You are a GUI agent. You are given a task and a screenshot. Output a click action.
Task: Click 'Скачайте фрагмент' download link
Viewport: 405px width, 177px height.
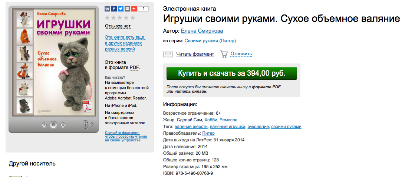[x=126, y=137]
